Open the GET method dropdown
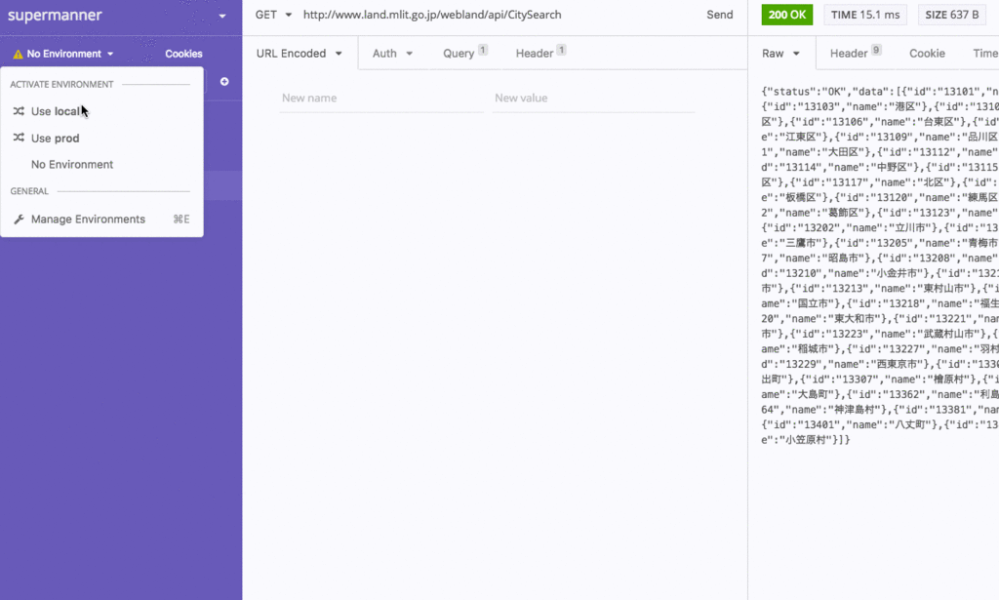 point(273,15)
